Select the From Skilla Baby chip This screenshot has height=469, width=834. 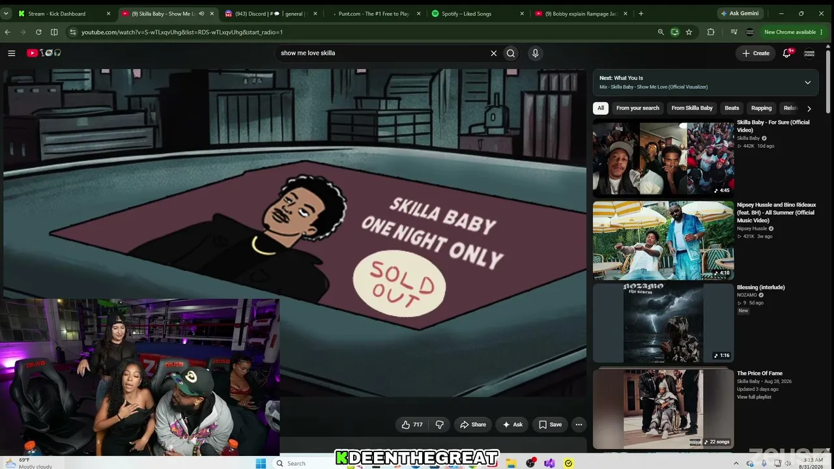pyautogui.click(x=692, y=108)
